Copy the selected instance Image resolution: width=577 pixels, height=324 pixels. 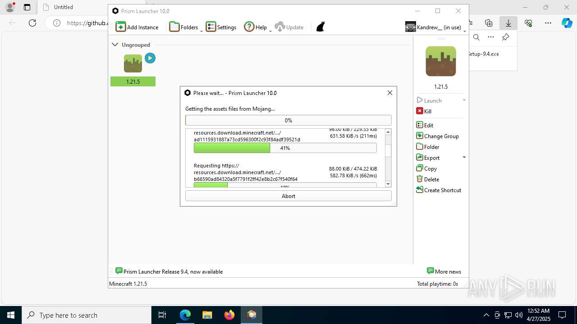pos(426,168)
